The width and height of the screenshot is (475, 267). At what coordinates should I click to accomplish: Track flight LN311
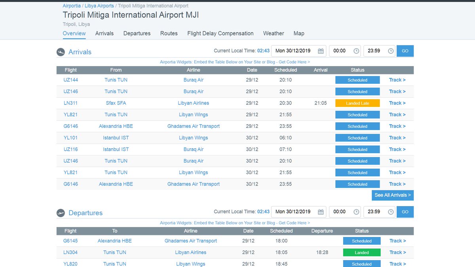tap(397, 103)
